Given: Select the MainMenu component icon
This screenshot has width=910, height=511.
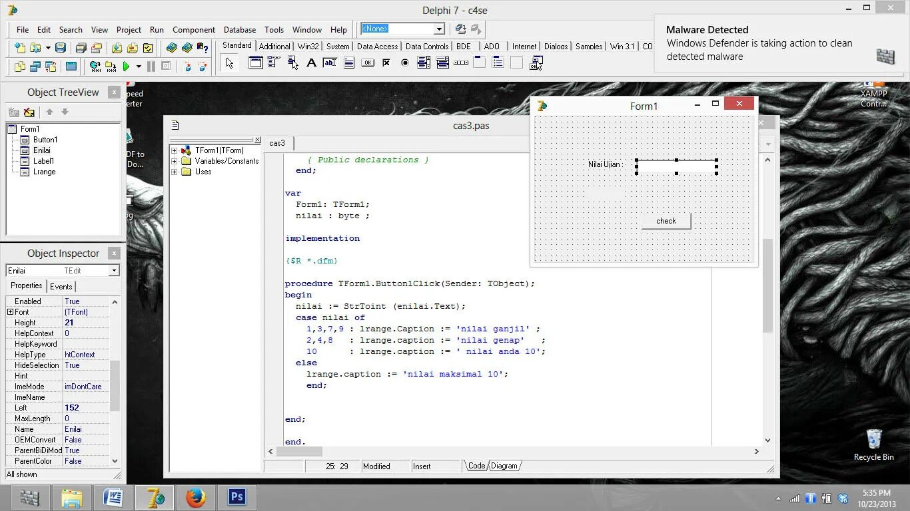Looking at the screenshot, I should click(x=274, y=63).
